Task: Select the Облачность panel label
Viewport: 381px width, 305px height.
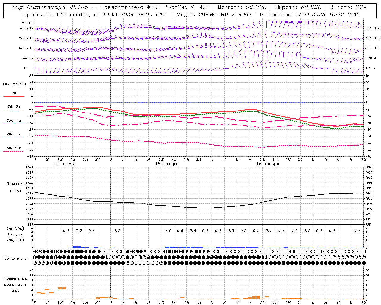Action: (x=15, y=259)
